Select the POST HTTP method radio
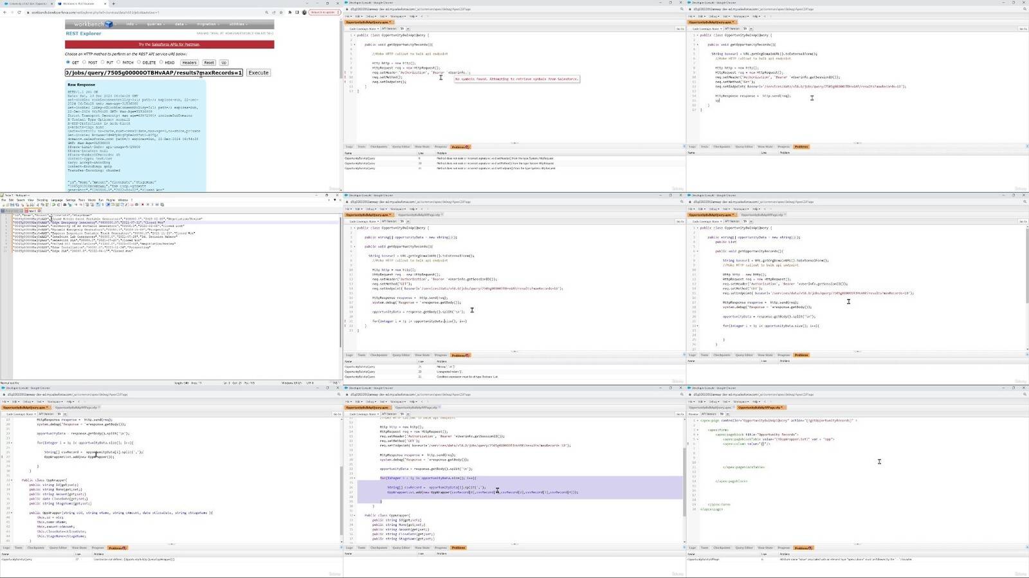The image size is (1029, 578). pos(84,62)
